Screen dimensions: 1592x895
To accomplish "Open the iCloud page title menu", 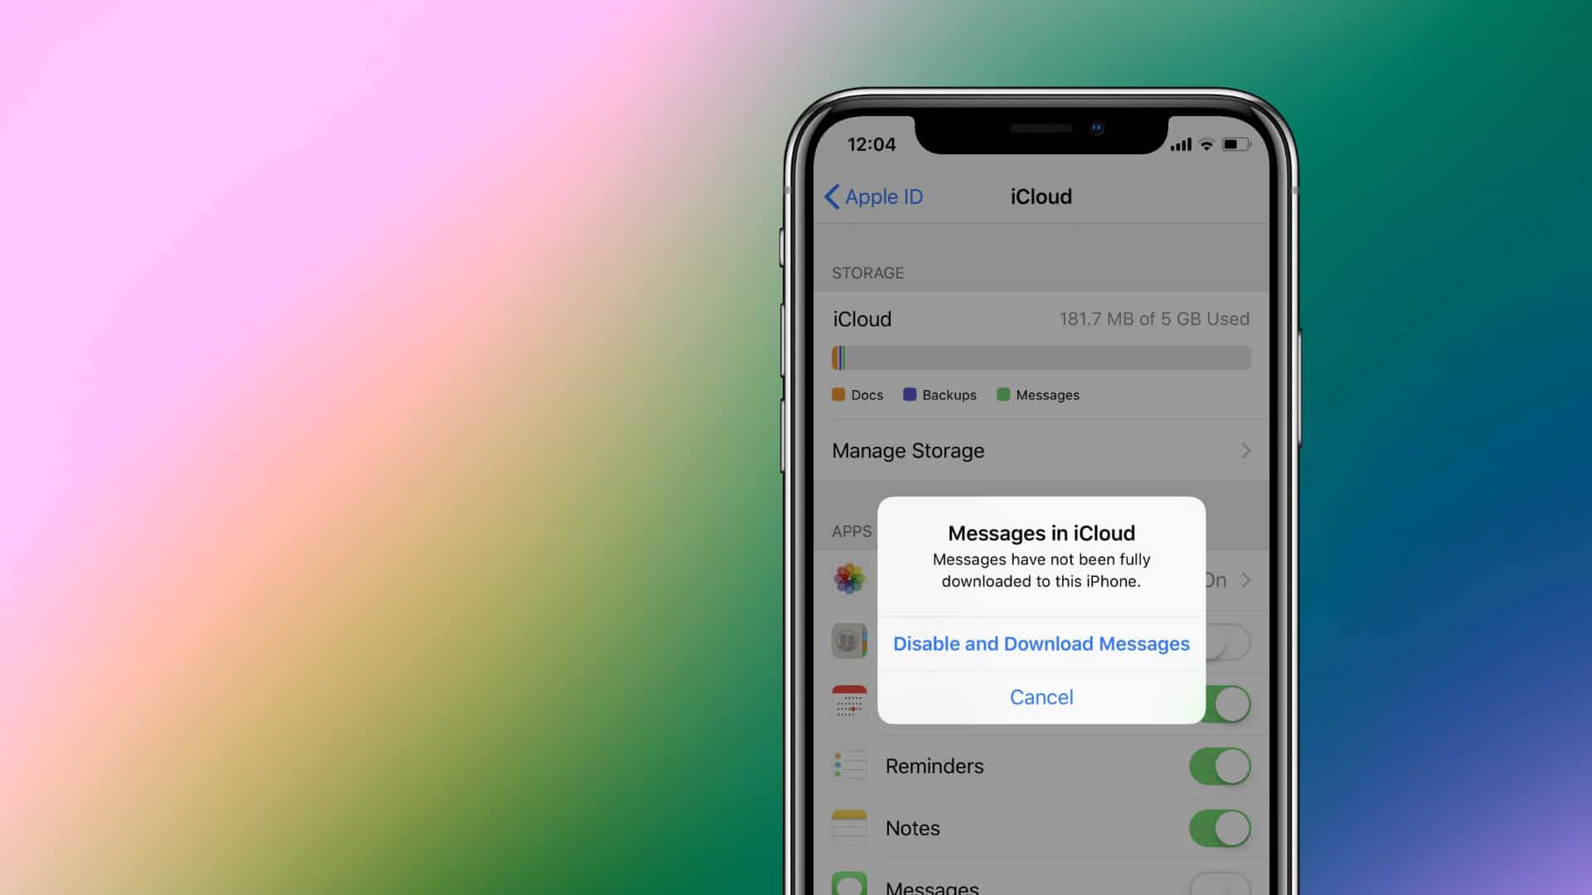I will tap(1040, 196).
